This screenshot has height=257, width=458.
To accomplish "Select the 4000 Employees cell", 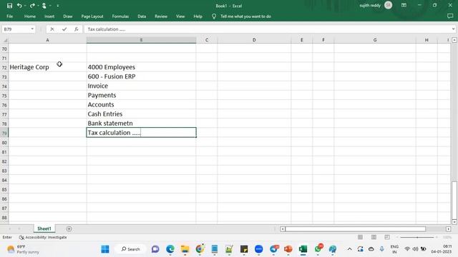I will pos(142,67).
